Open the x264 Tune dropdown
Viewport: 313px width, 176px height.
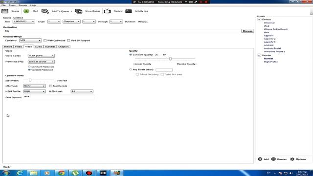coord(35,86)
